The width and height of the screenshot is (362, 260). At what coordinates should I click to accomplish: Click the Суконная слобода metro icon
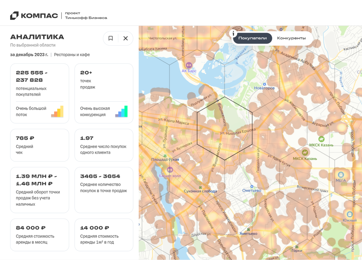pyautogui.click(x=200, y=187)
